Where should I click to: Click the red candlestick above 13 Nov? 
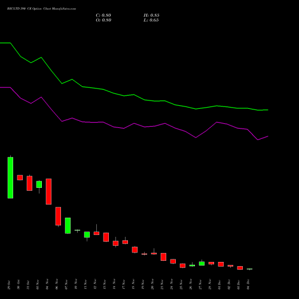pos(106,237)
